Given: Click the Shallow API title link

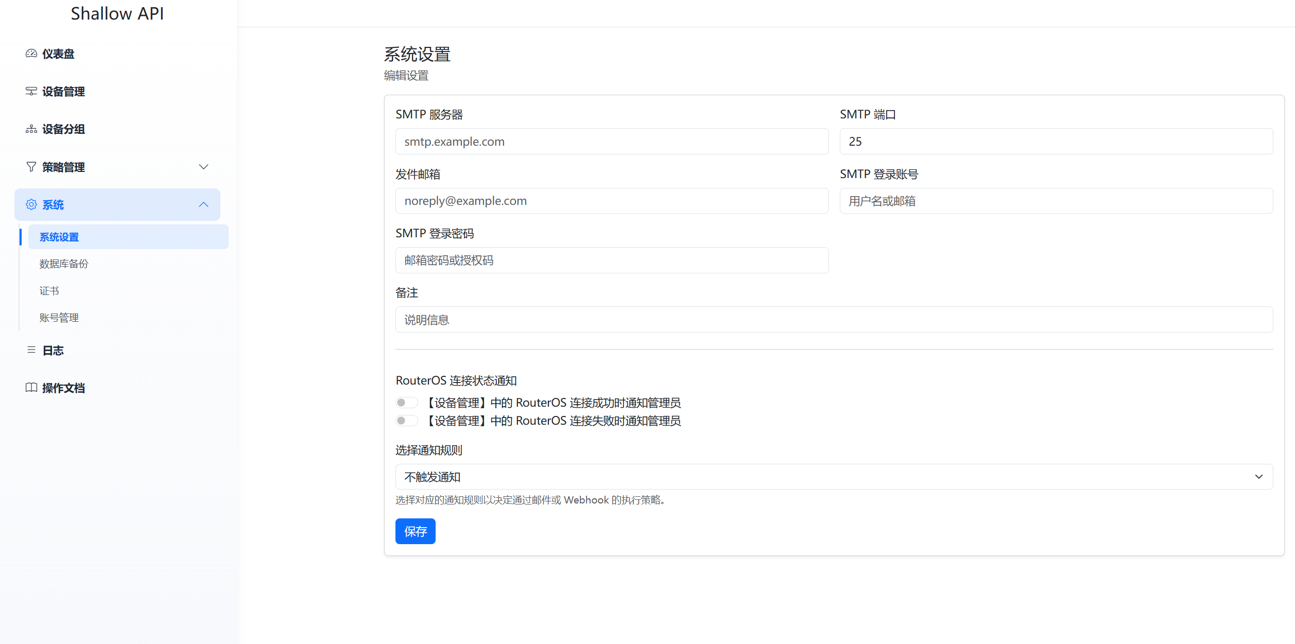Looking at the screenshot, I should click(x=117, y=14).
